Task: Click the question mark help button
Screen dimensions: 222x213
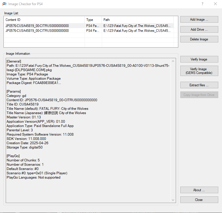Action: point(202,4)
